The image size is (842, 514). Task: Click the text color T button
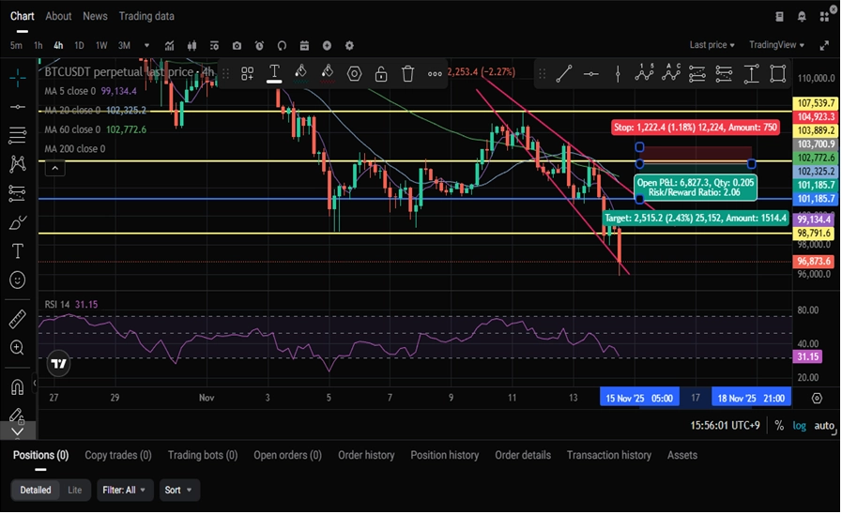pos(274,73)
